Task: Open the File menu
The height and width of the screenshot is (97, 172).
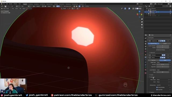Action: point(4,4)
